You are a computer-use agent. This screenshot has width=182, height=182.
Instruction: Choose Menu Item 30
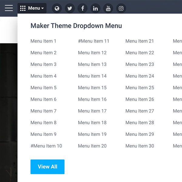140,146
